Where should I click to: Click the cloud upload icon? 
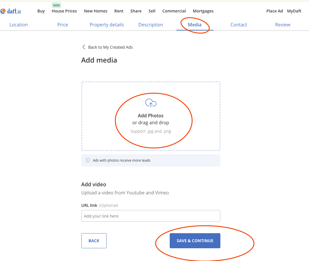click(x=151, y=103)
